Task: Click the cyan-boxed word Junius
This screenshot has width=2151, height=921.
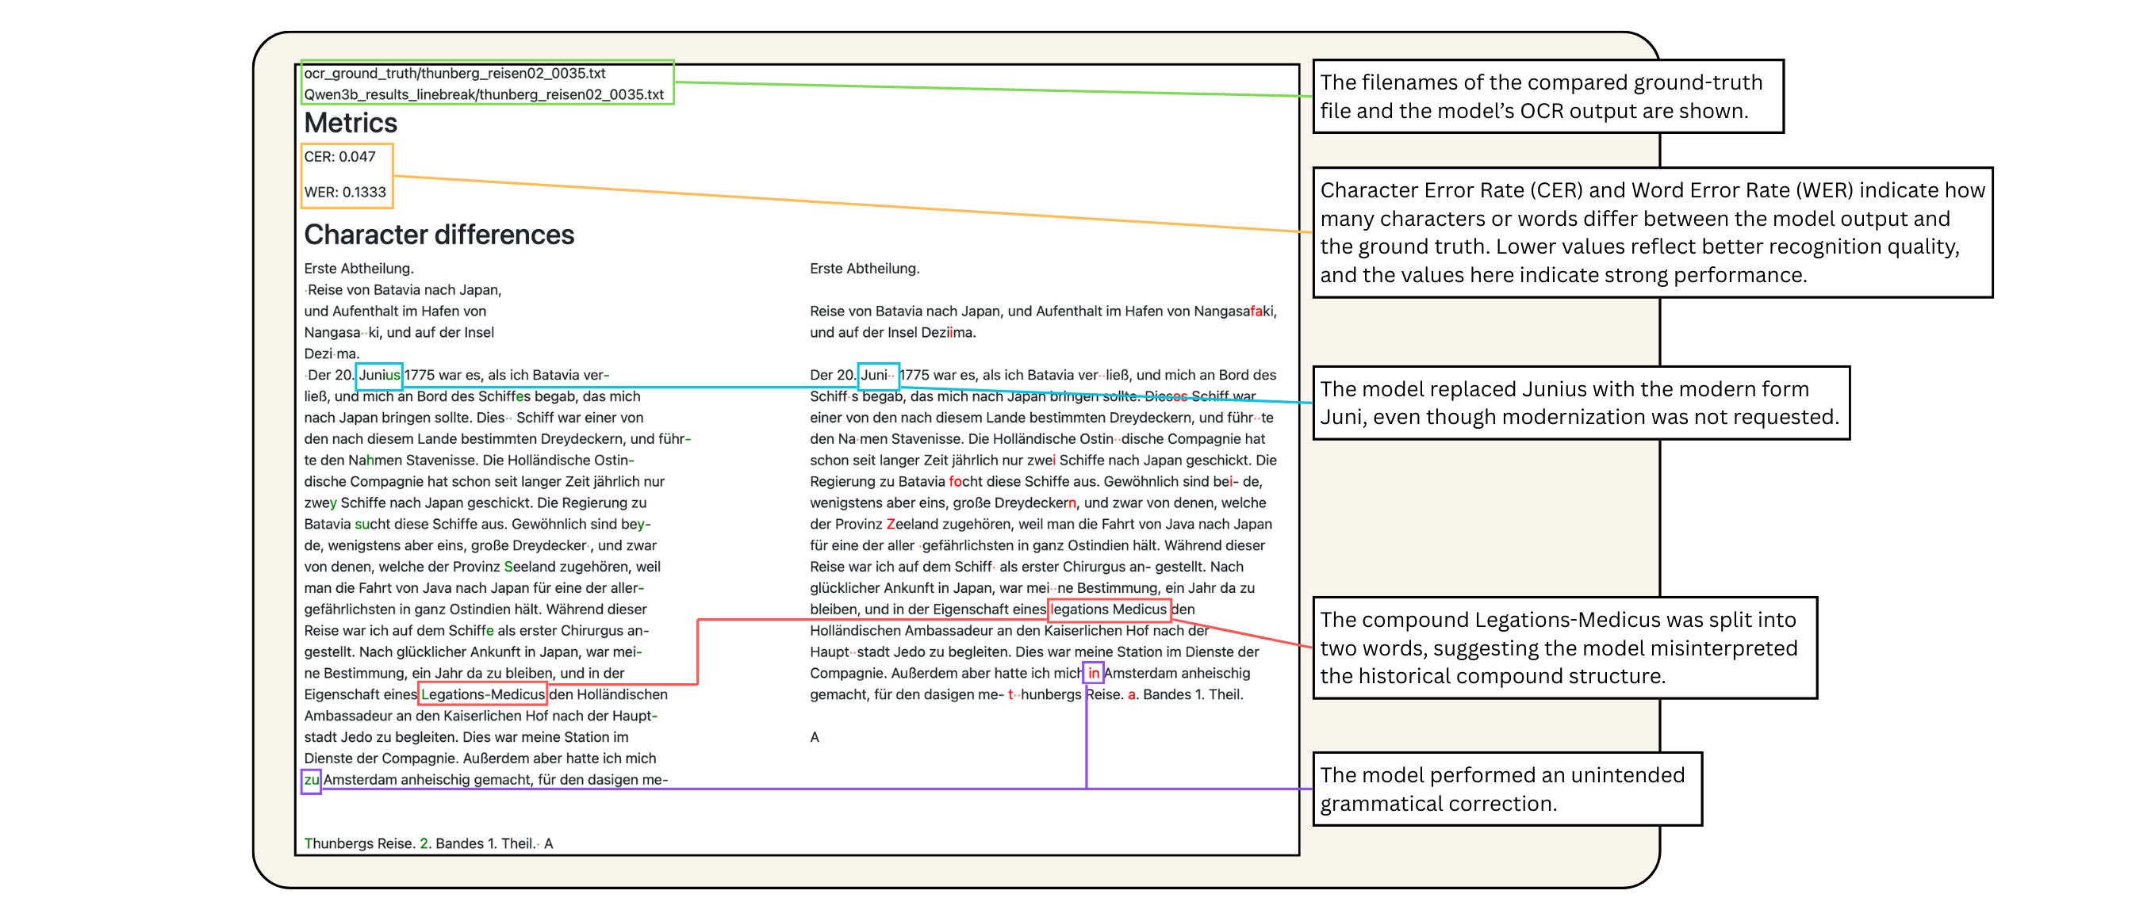Action: 379,376
